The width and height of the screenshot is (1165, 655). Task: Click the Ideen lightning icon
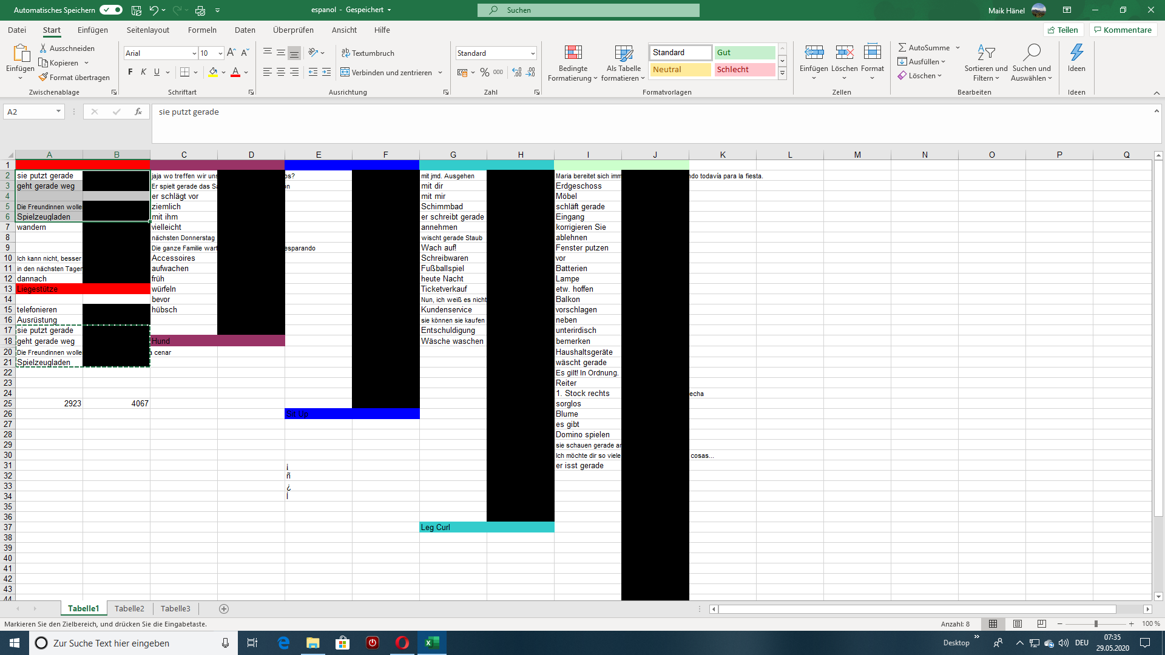click(x=1076, y=53)
